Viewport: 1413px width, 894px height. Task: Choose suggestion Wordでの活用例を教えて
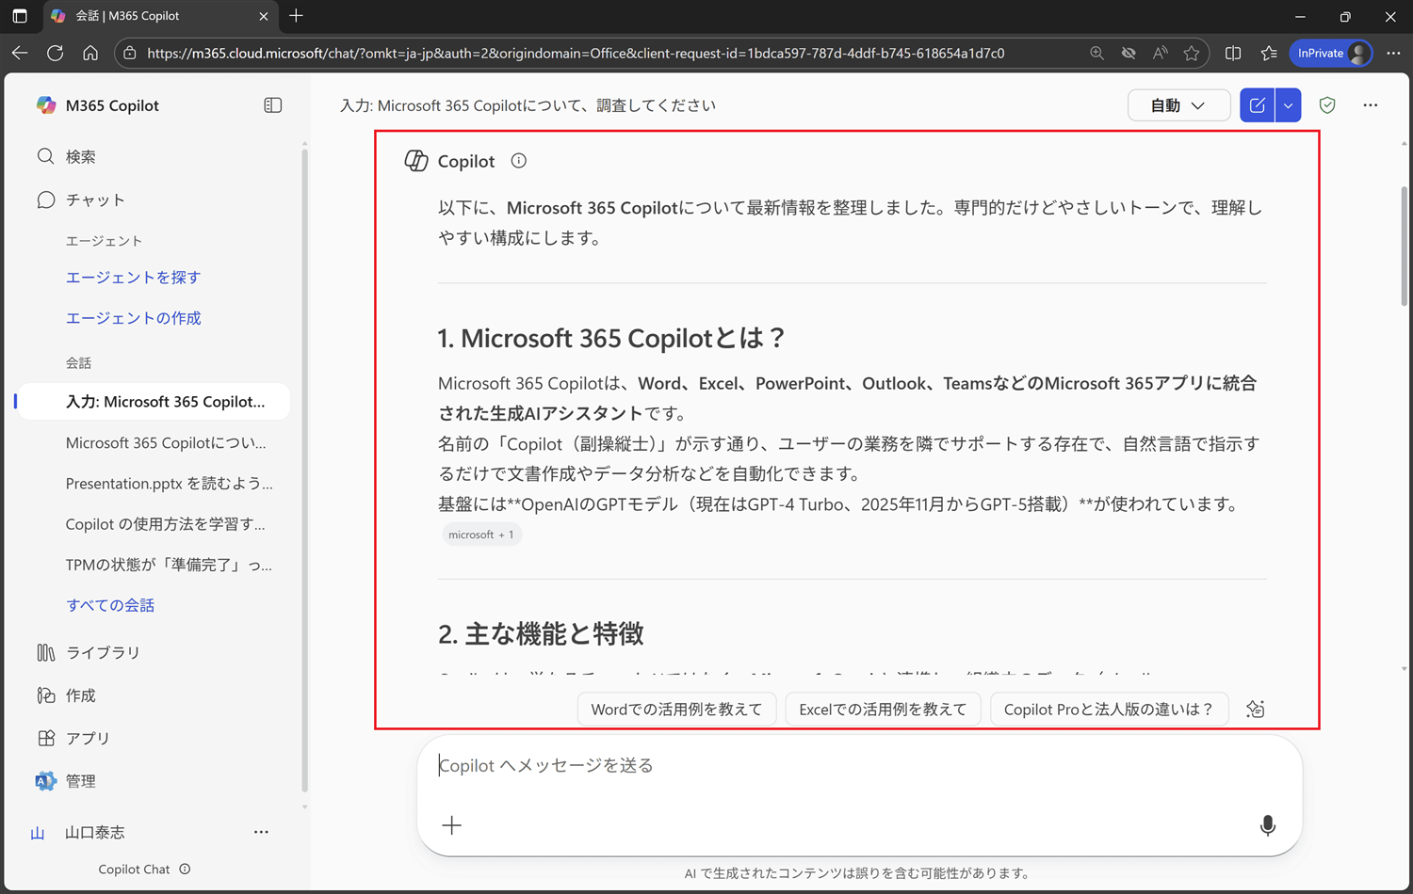[x=676, y=710]
